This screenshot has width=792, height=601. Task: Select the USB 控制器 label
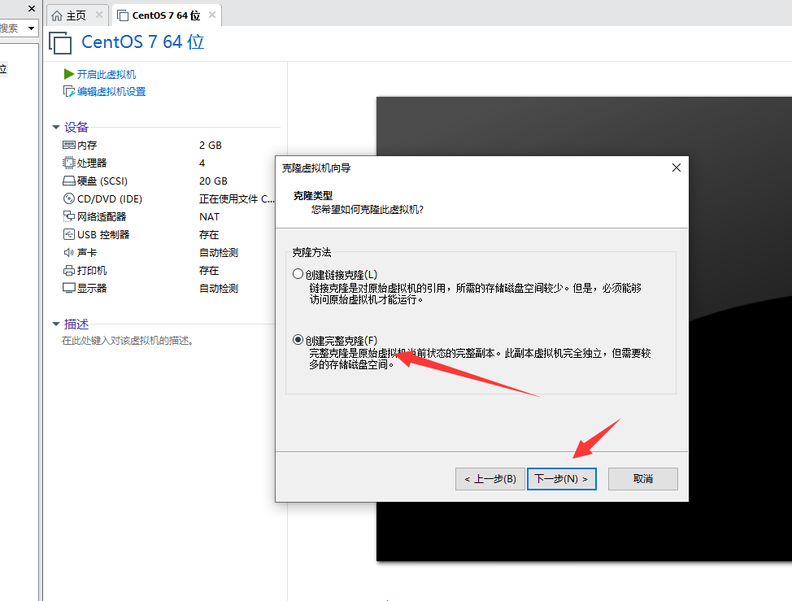pos(103,234)
